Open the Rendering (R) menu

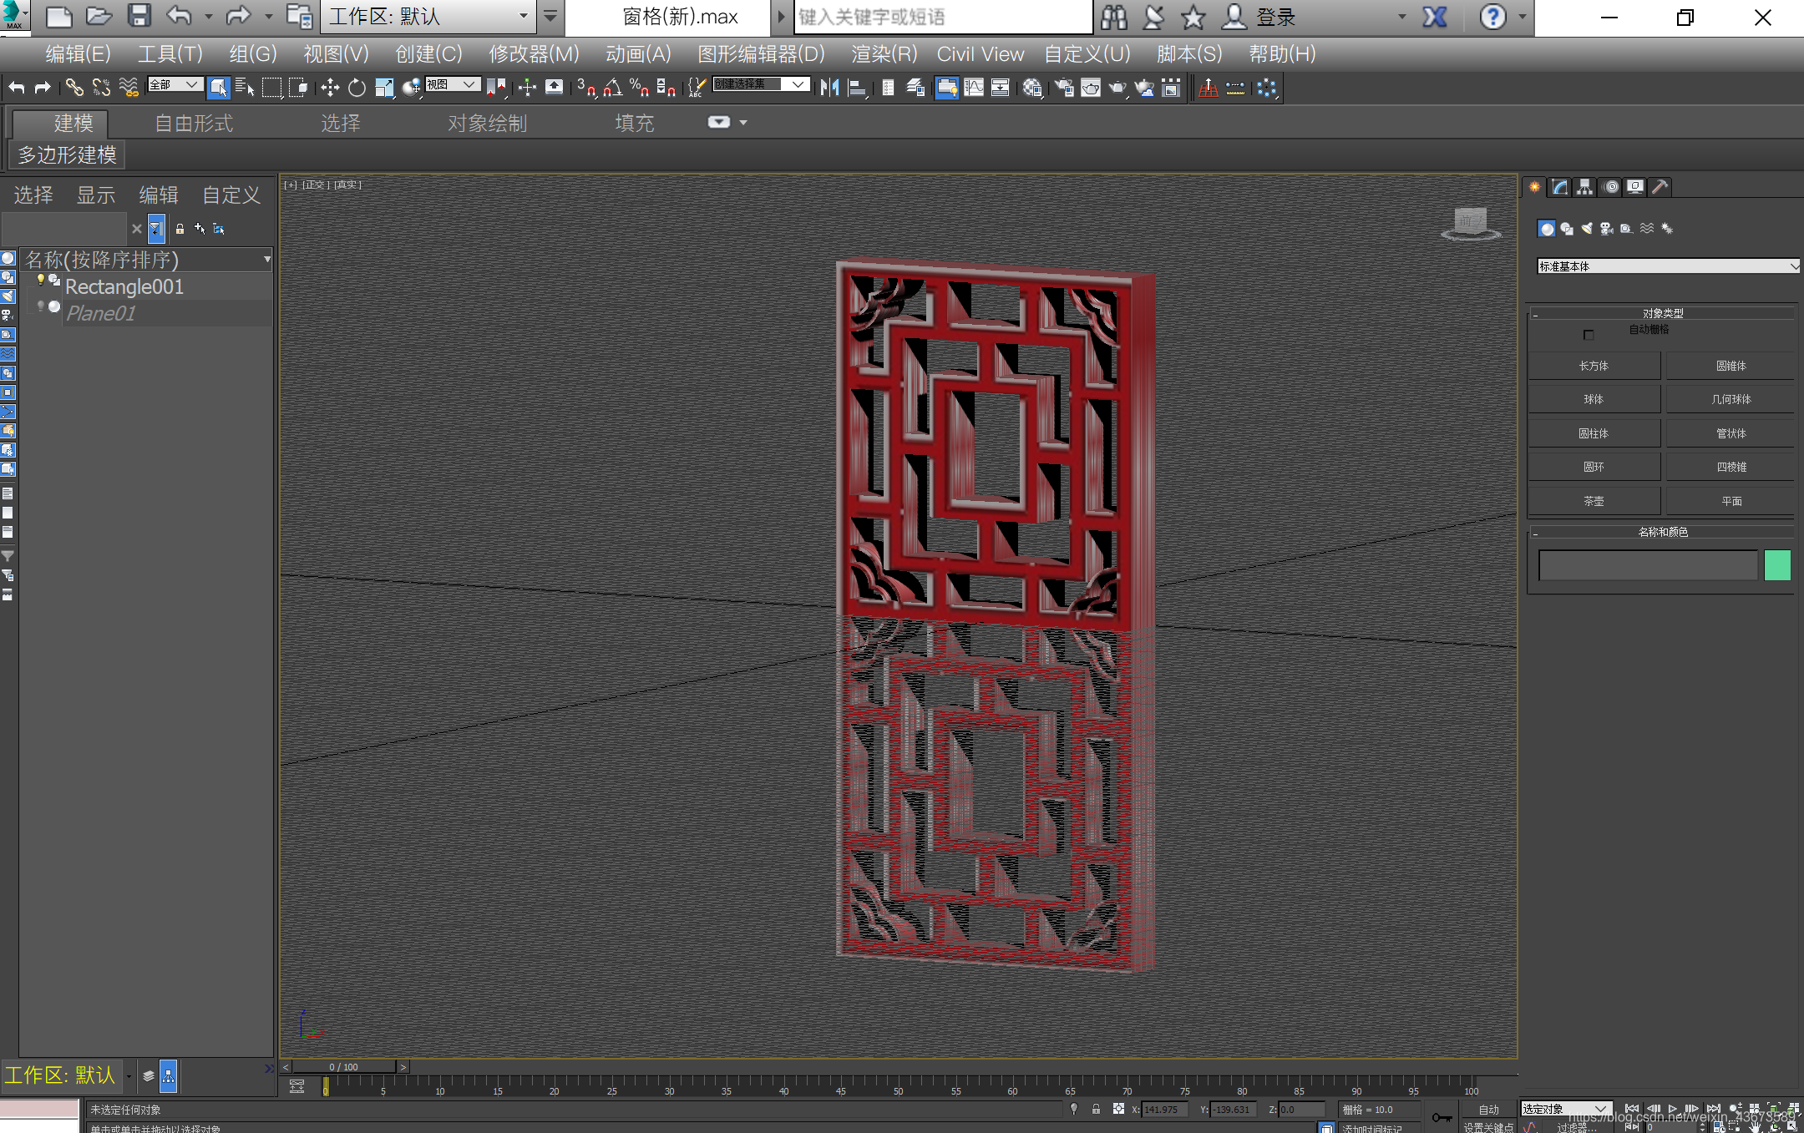[x=884, y=54]
